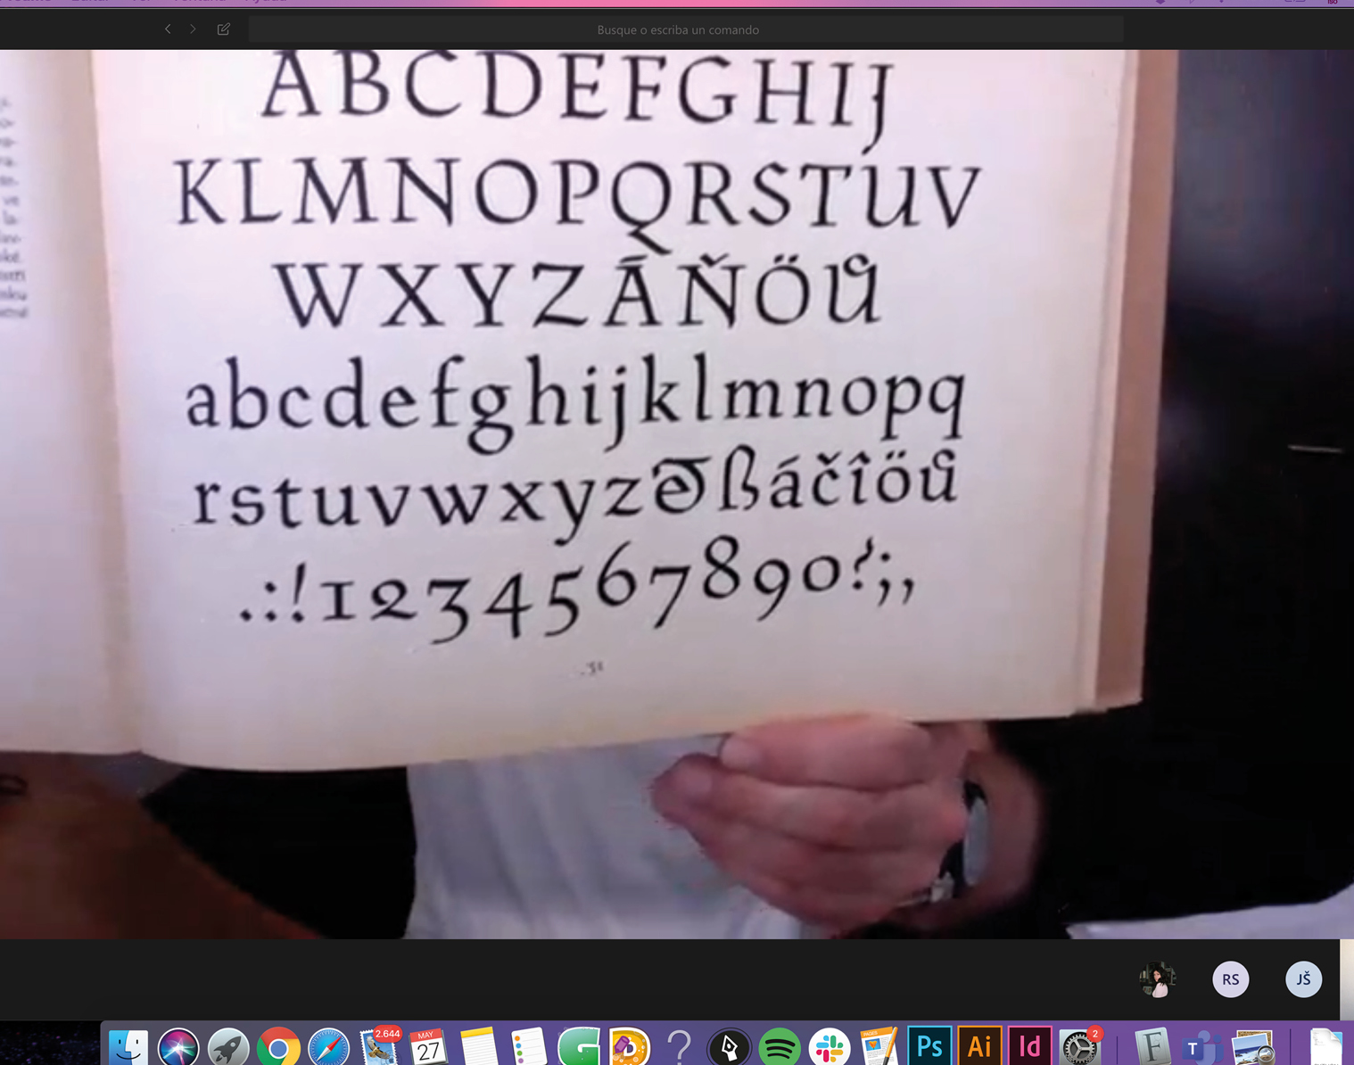
Task: Click the participant photo thumbnail
Action: pyautogui.click(x=1157, y=979)
